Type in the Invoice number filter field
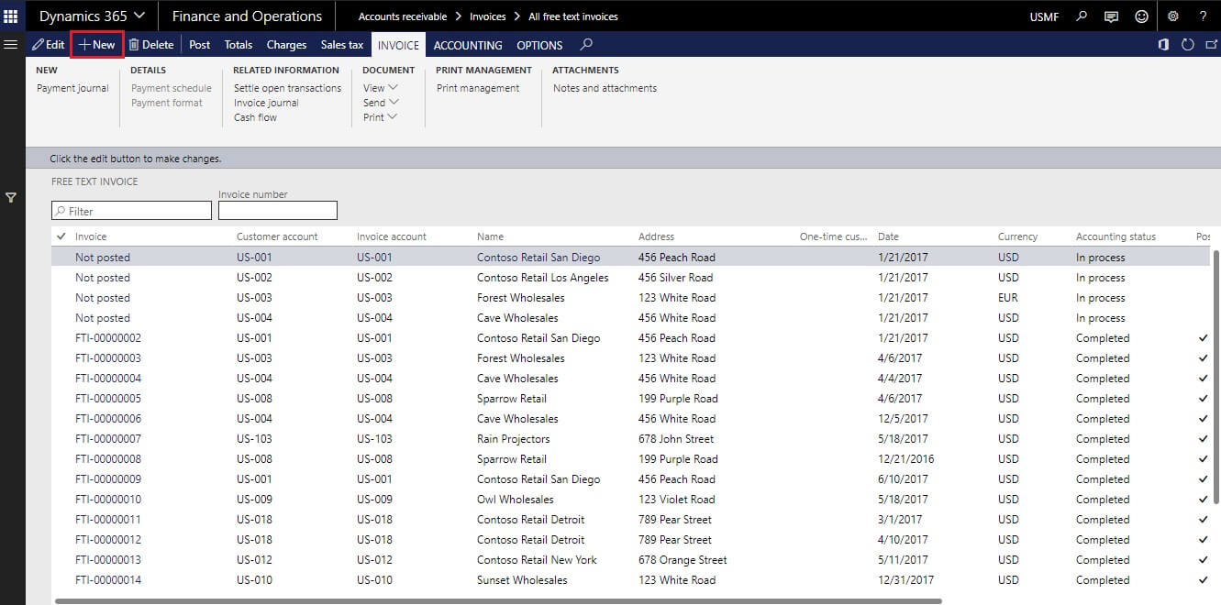 click(x=277, y=210)
